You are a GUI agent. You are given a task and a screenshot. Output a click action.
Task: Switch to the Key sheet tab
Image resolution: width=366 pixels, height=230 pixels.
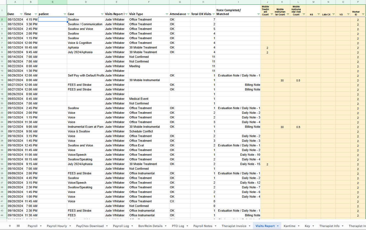(x=307, y=226)
